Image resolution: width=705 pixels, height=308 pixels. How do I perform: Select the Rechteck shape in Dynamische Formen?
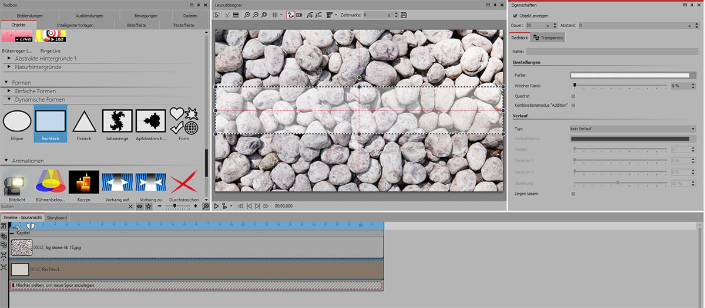51,121
